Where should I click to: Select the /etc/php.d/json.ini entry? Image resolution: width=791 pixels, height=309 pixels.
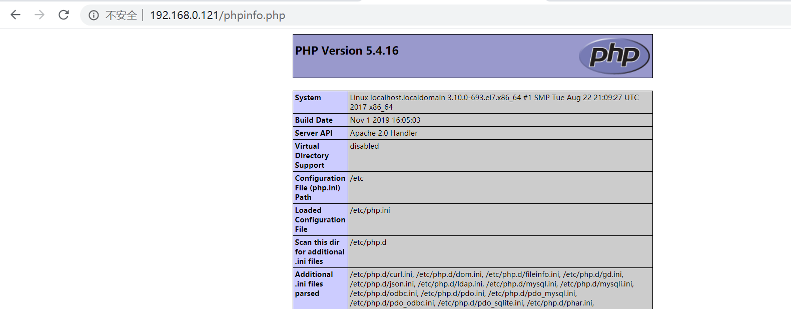pos(382,284)
